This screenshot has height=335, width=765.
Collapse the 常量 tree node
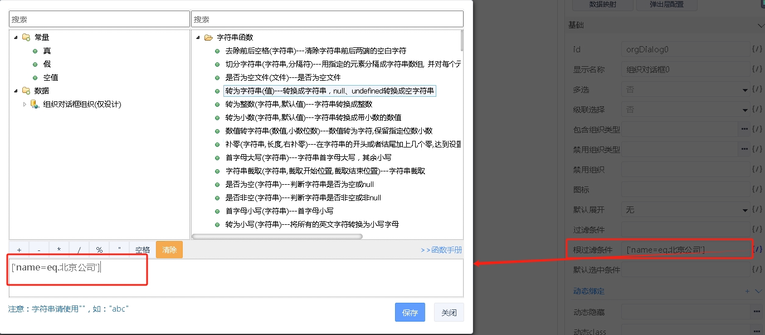click(16, 37)
